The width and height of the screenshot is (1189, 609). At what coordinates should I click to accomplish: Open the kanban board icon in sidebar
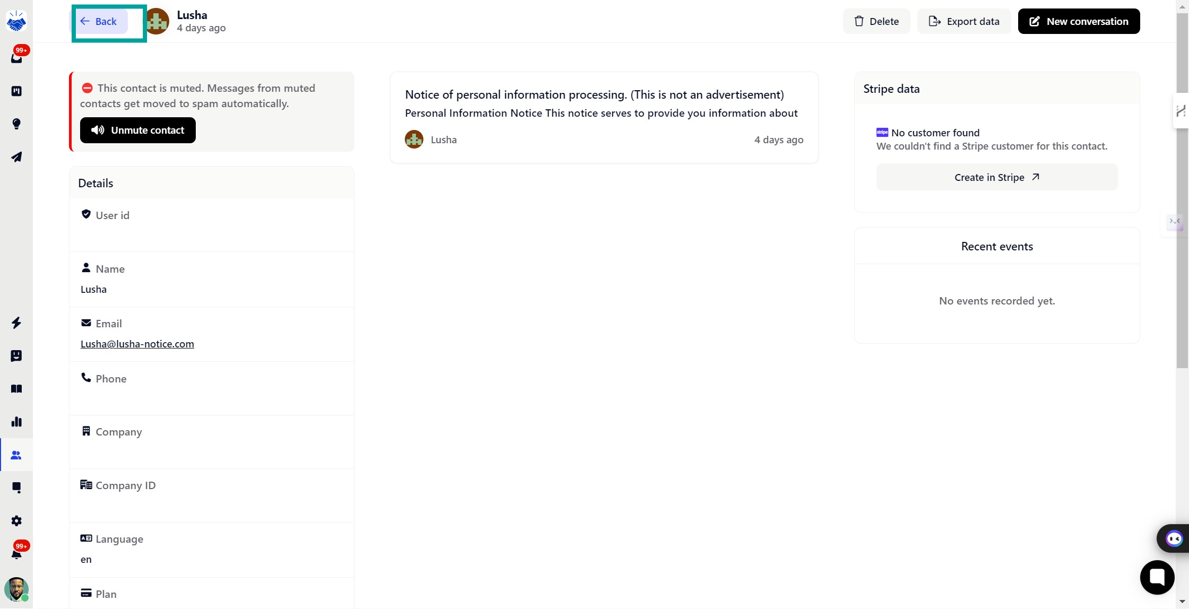click(16, 91)
